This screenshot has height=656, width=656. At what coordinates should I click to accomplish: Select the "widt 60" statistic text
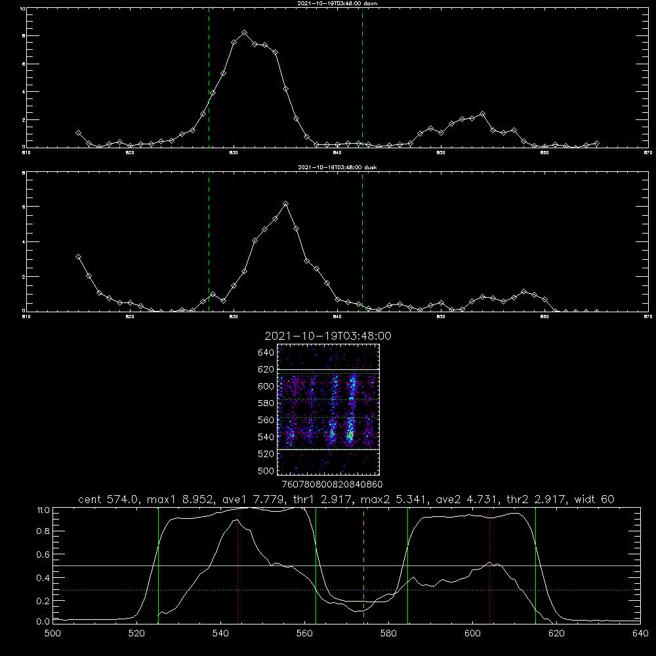pos(594,499)
